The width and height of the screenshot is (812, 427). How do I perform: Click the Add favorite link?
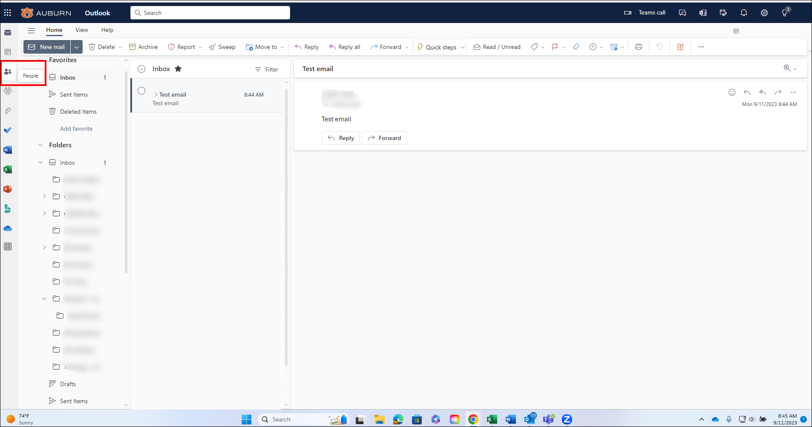coord(76,129)
